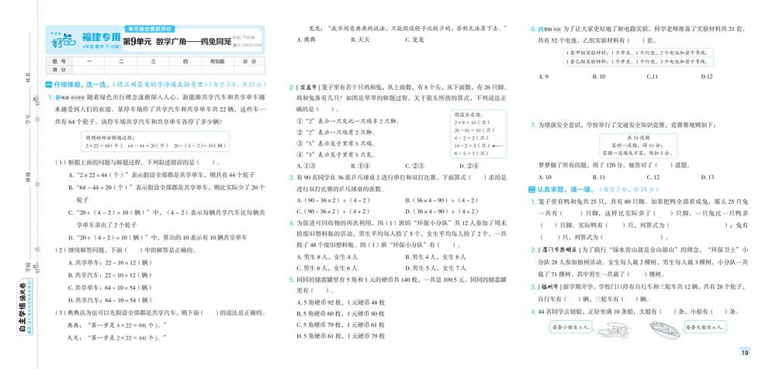Click the 福建专用 header label
Image resolution: width=776 pixels, height=369 pixels.
tap(100, 37)
